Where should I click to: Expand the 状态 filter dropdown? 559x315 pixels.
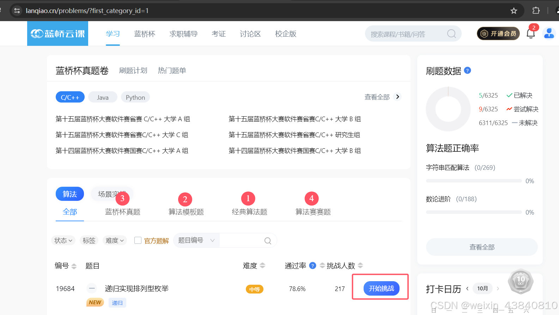pyautogui.click(x=63, y=240)
